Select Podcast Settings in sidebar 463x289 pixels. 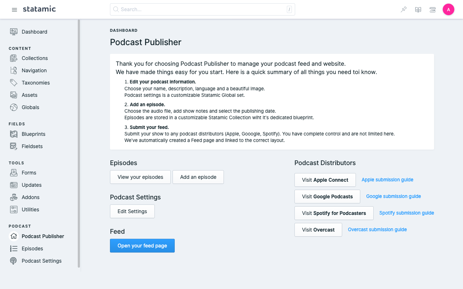42,261
